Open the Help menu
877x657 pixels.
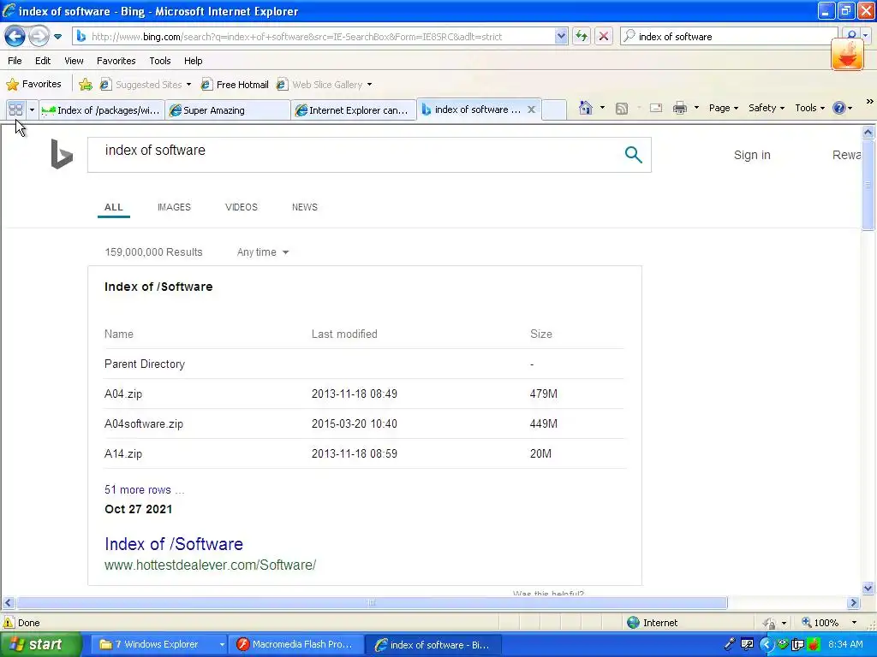(193, 61)
